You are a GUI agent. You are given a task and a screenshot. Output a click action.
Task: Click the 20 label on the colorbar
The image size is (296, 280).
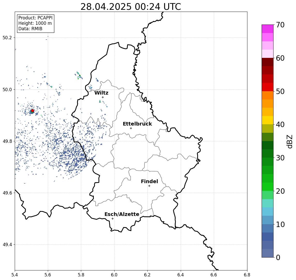280,191
